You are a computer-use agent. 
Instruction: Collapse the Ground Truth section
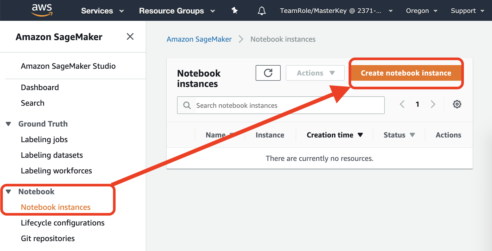[8, 124]
